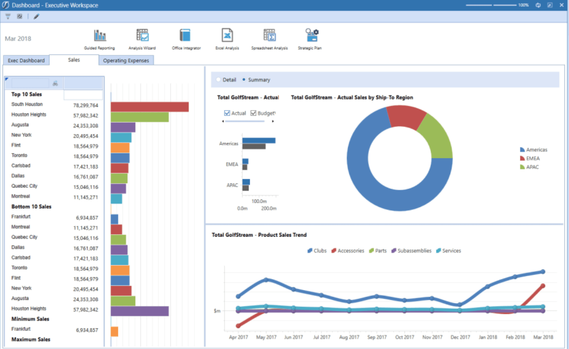Open Spreadsheet Analysis
This screenshot has width=569, height=349.
(269, 36)
